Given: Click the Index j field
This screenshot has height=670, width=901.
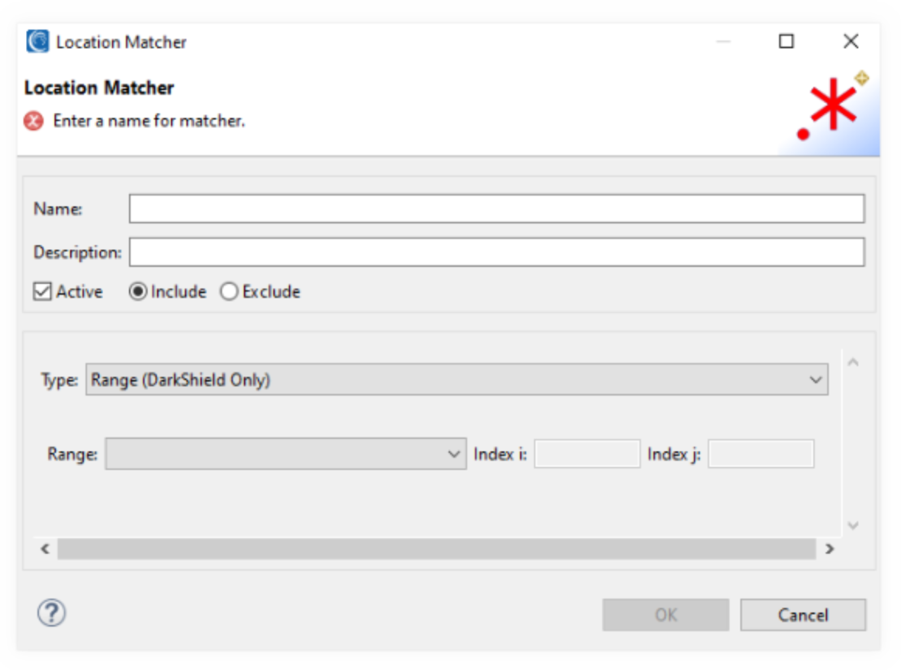Looking at the screenshot, I should [x=761, y=453].
